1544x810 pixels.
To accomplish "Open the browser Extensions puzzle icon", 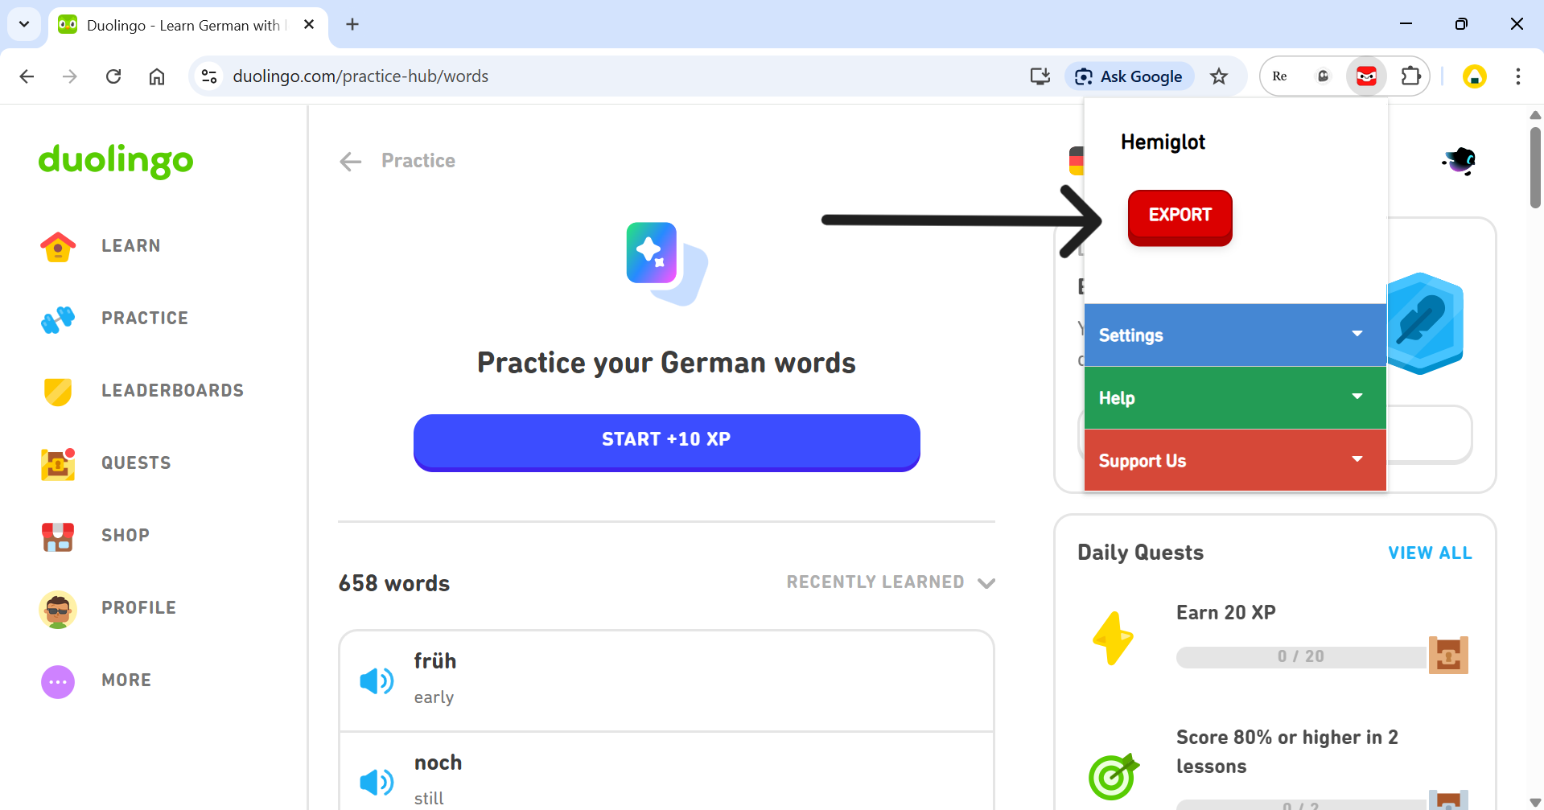I will coord(1410,76).
